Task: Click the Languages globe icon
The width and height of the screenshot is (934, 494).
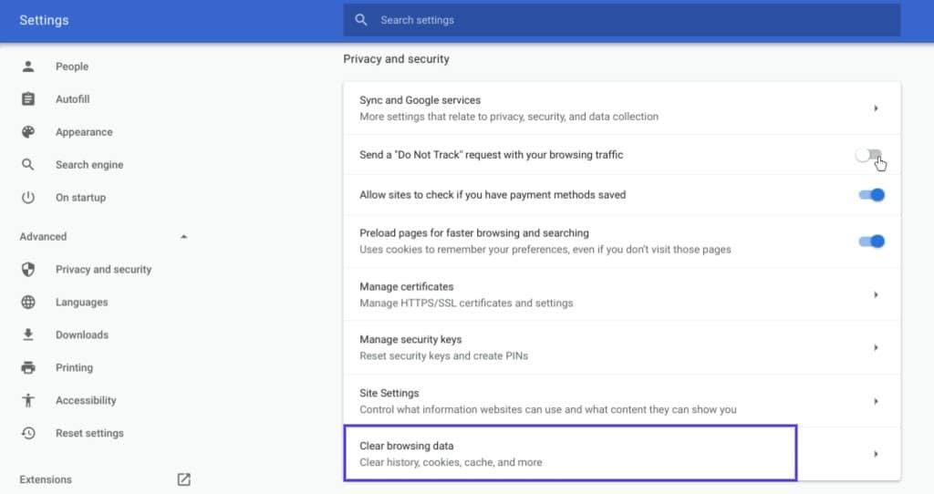Action: coord(28,303)
